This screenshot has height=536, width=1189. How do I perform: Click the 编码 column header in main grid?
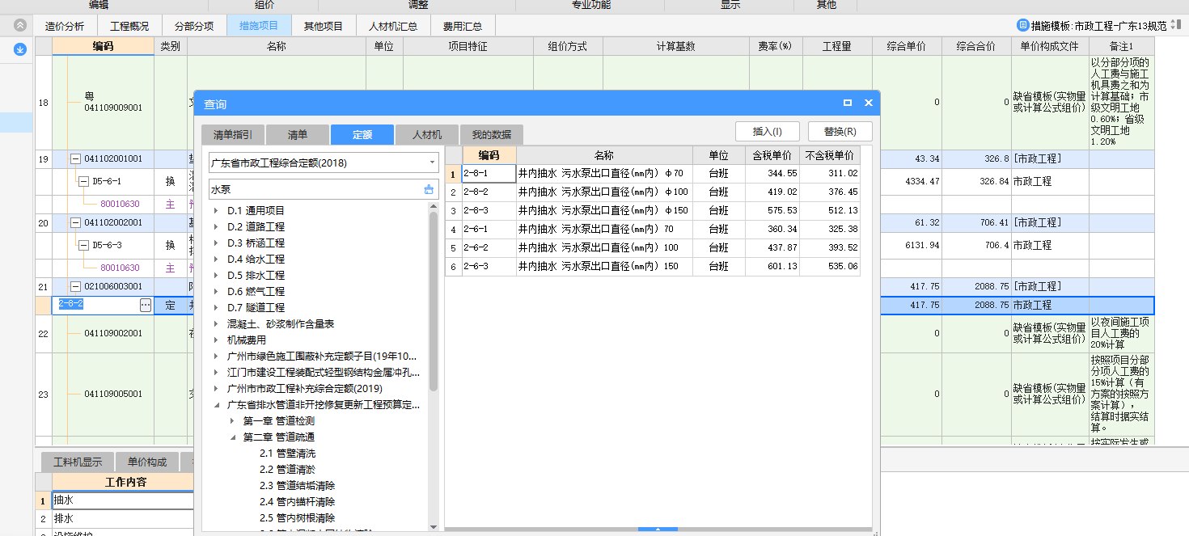click(x=103, y=47)
